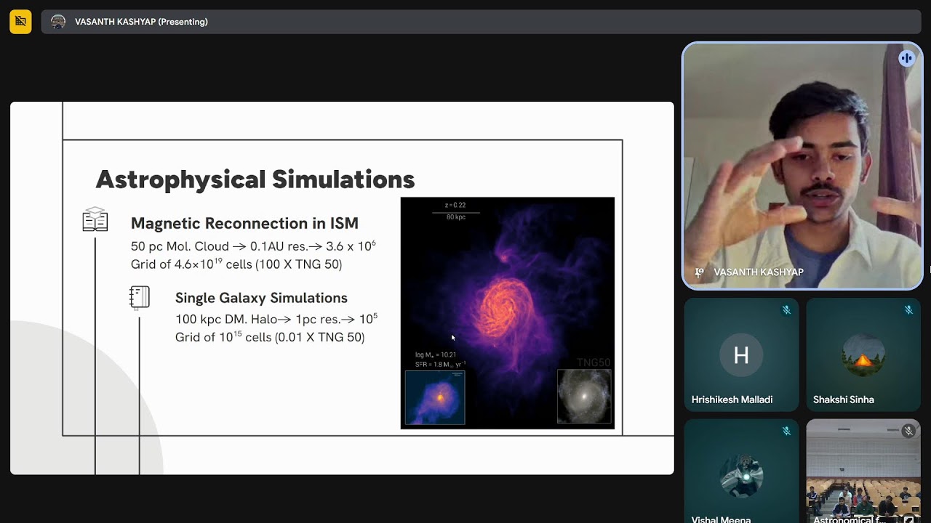Select Hrishikesh Malladi's participant tile
Image resolution: width=931 pixels, height=523 pixels.
(x=741, y=354)
